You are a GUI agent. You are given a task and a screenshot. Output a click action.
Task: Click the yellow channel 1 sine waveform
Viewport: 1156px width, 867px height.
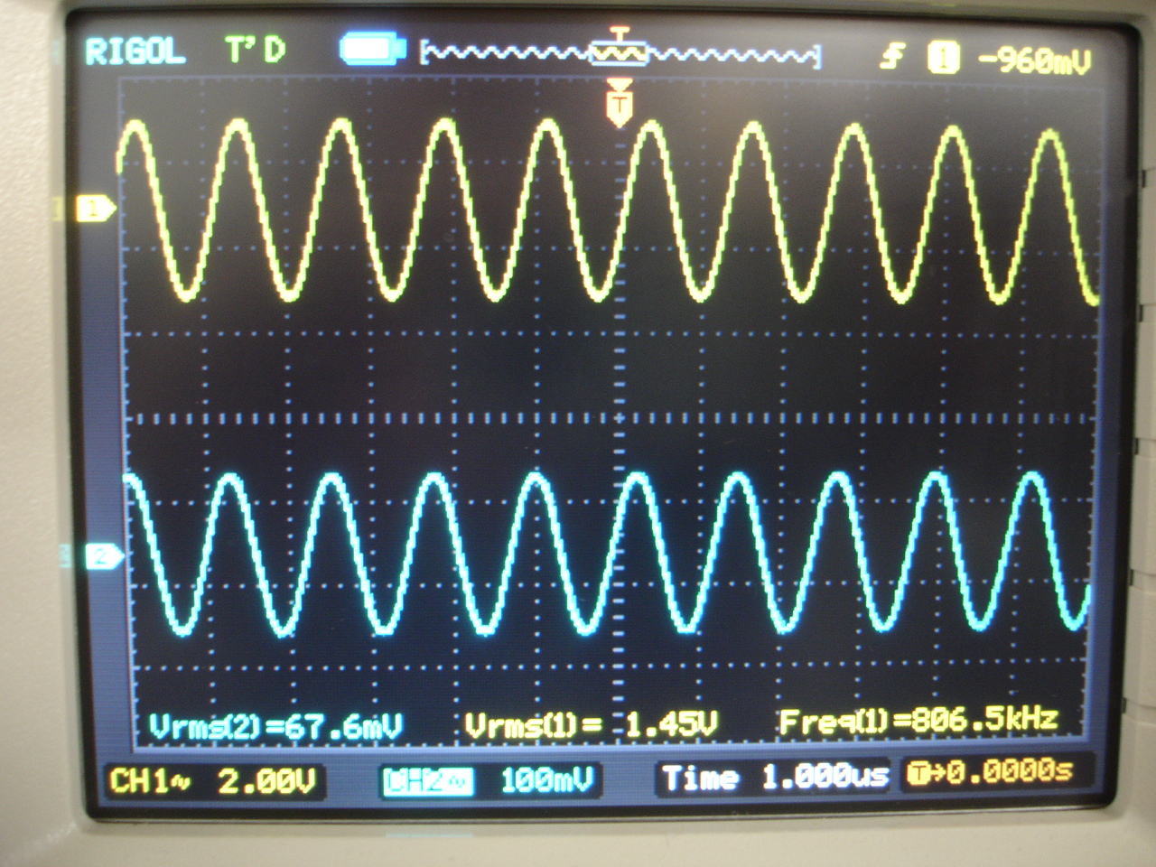[609, 212]
